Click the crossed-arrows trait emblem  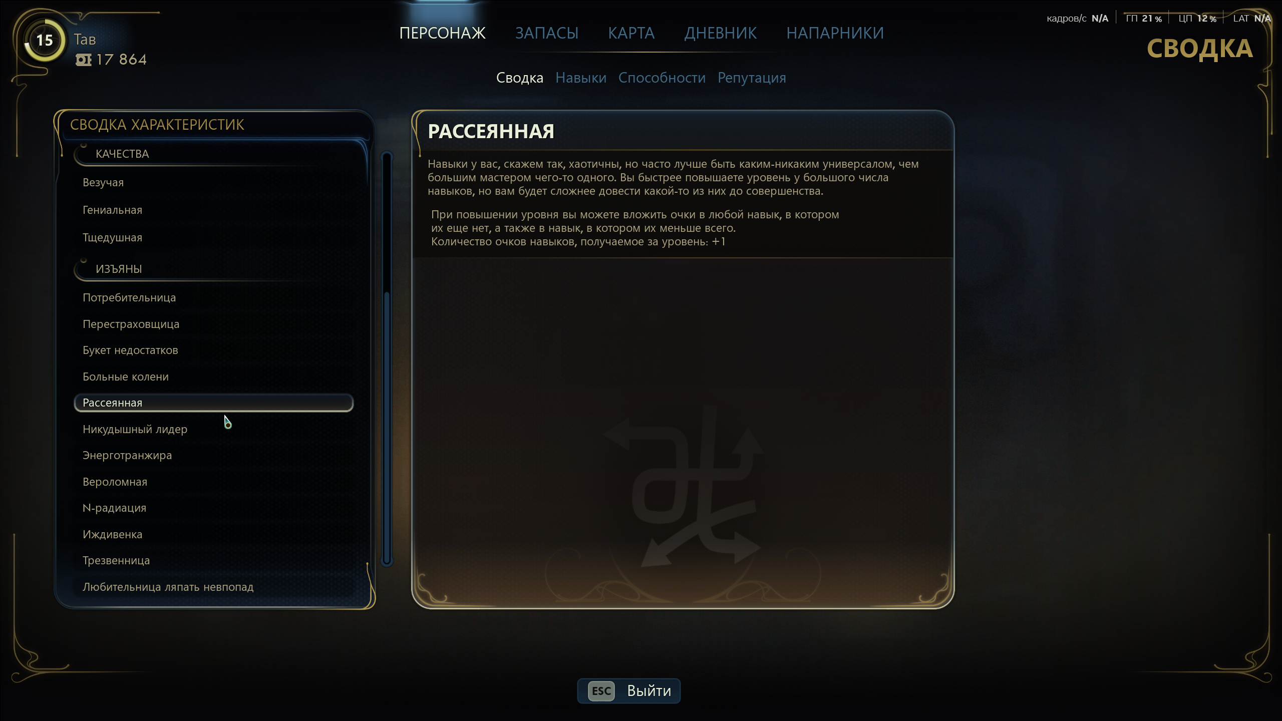(x=683, y=486)
